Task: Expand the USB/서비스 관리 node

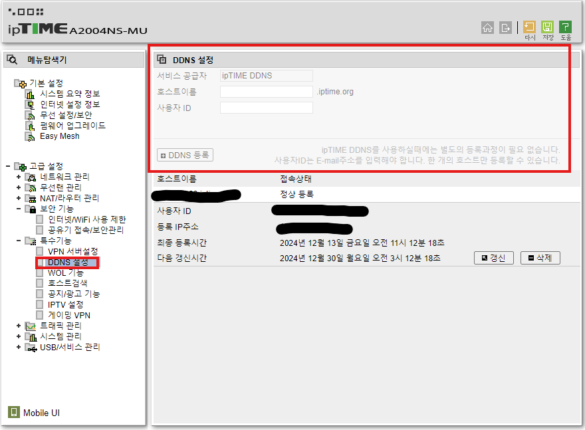Action: pos(19,347)
